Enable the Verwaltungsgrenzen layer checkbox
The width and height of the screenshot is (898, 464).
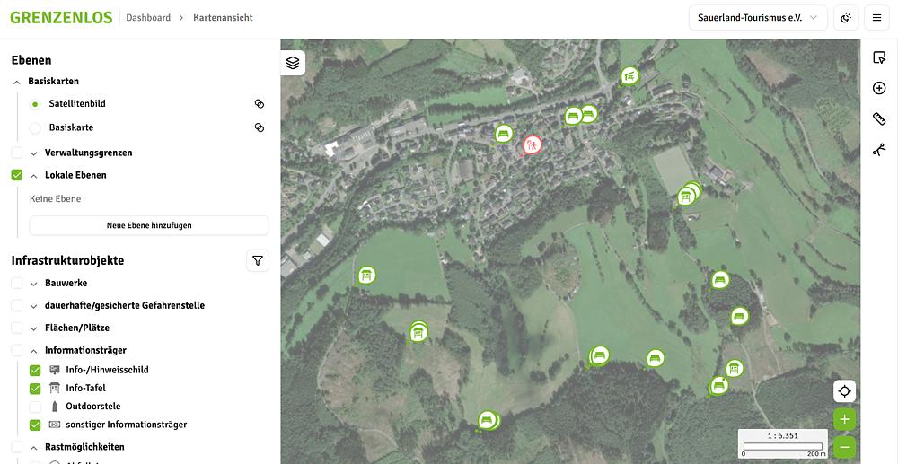pyautogui.click(x=17, y=153)
